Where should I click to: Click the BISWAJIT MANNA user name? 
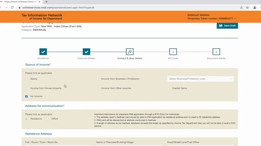pos(199,15)
